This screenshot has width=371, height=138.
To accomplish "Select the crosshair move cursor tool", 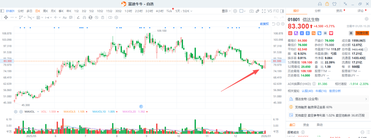I will click(6, 17).
